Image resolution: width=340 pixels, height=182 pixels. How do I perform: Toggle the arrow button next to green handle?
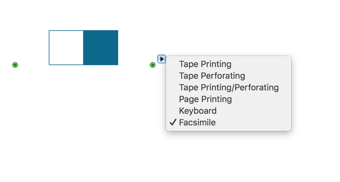click(162, 59)
